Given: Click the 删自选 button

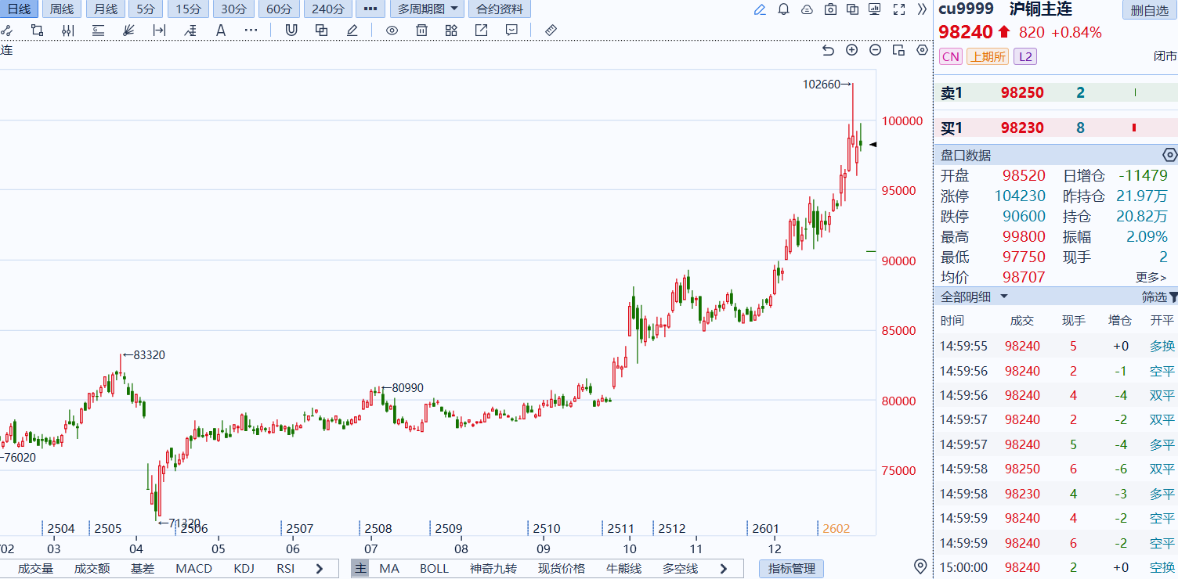Looking at the screenshot, I should [x=1149, y=10].
